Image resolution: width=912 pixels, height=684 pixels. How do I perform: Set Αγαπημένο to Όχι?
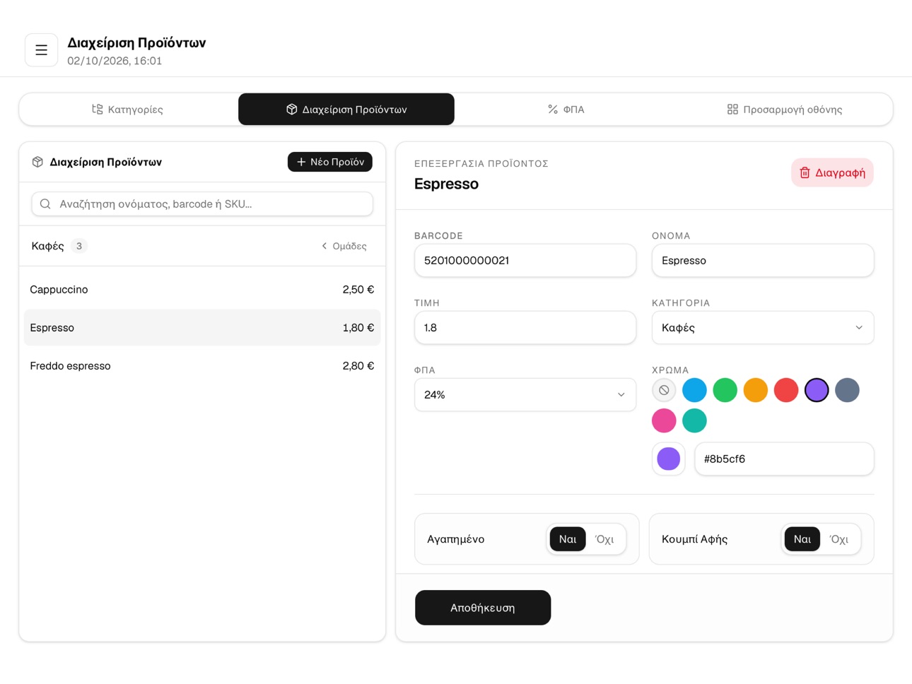pos(605,539)
